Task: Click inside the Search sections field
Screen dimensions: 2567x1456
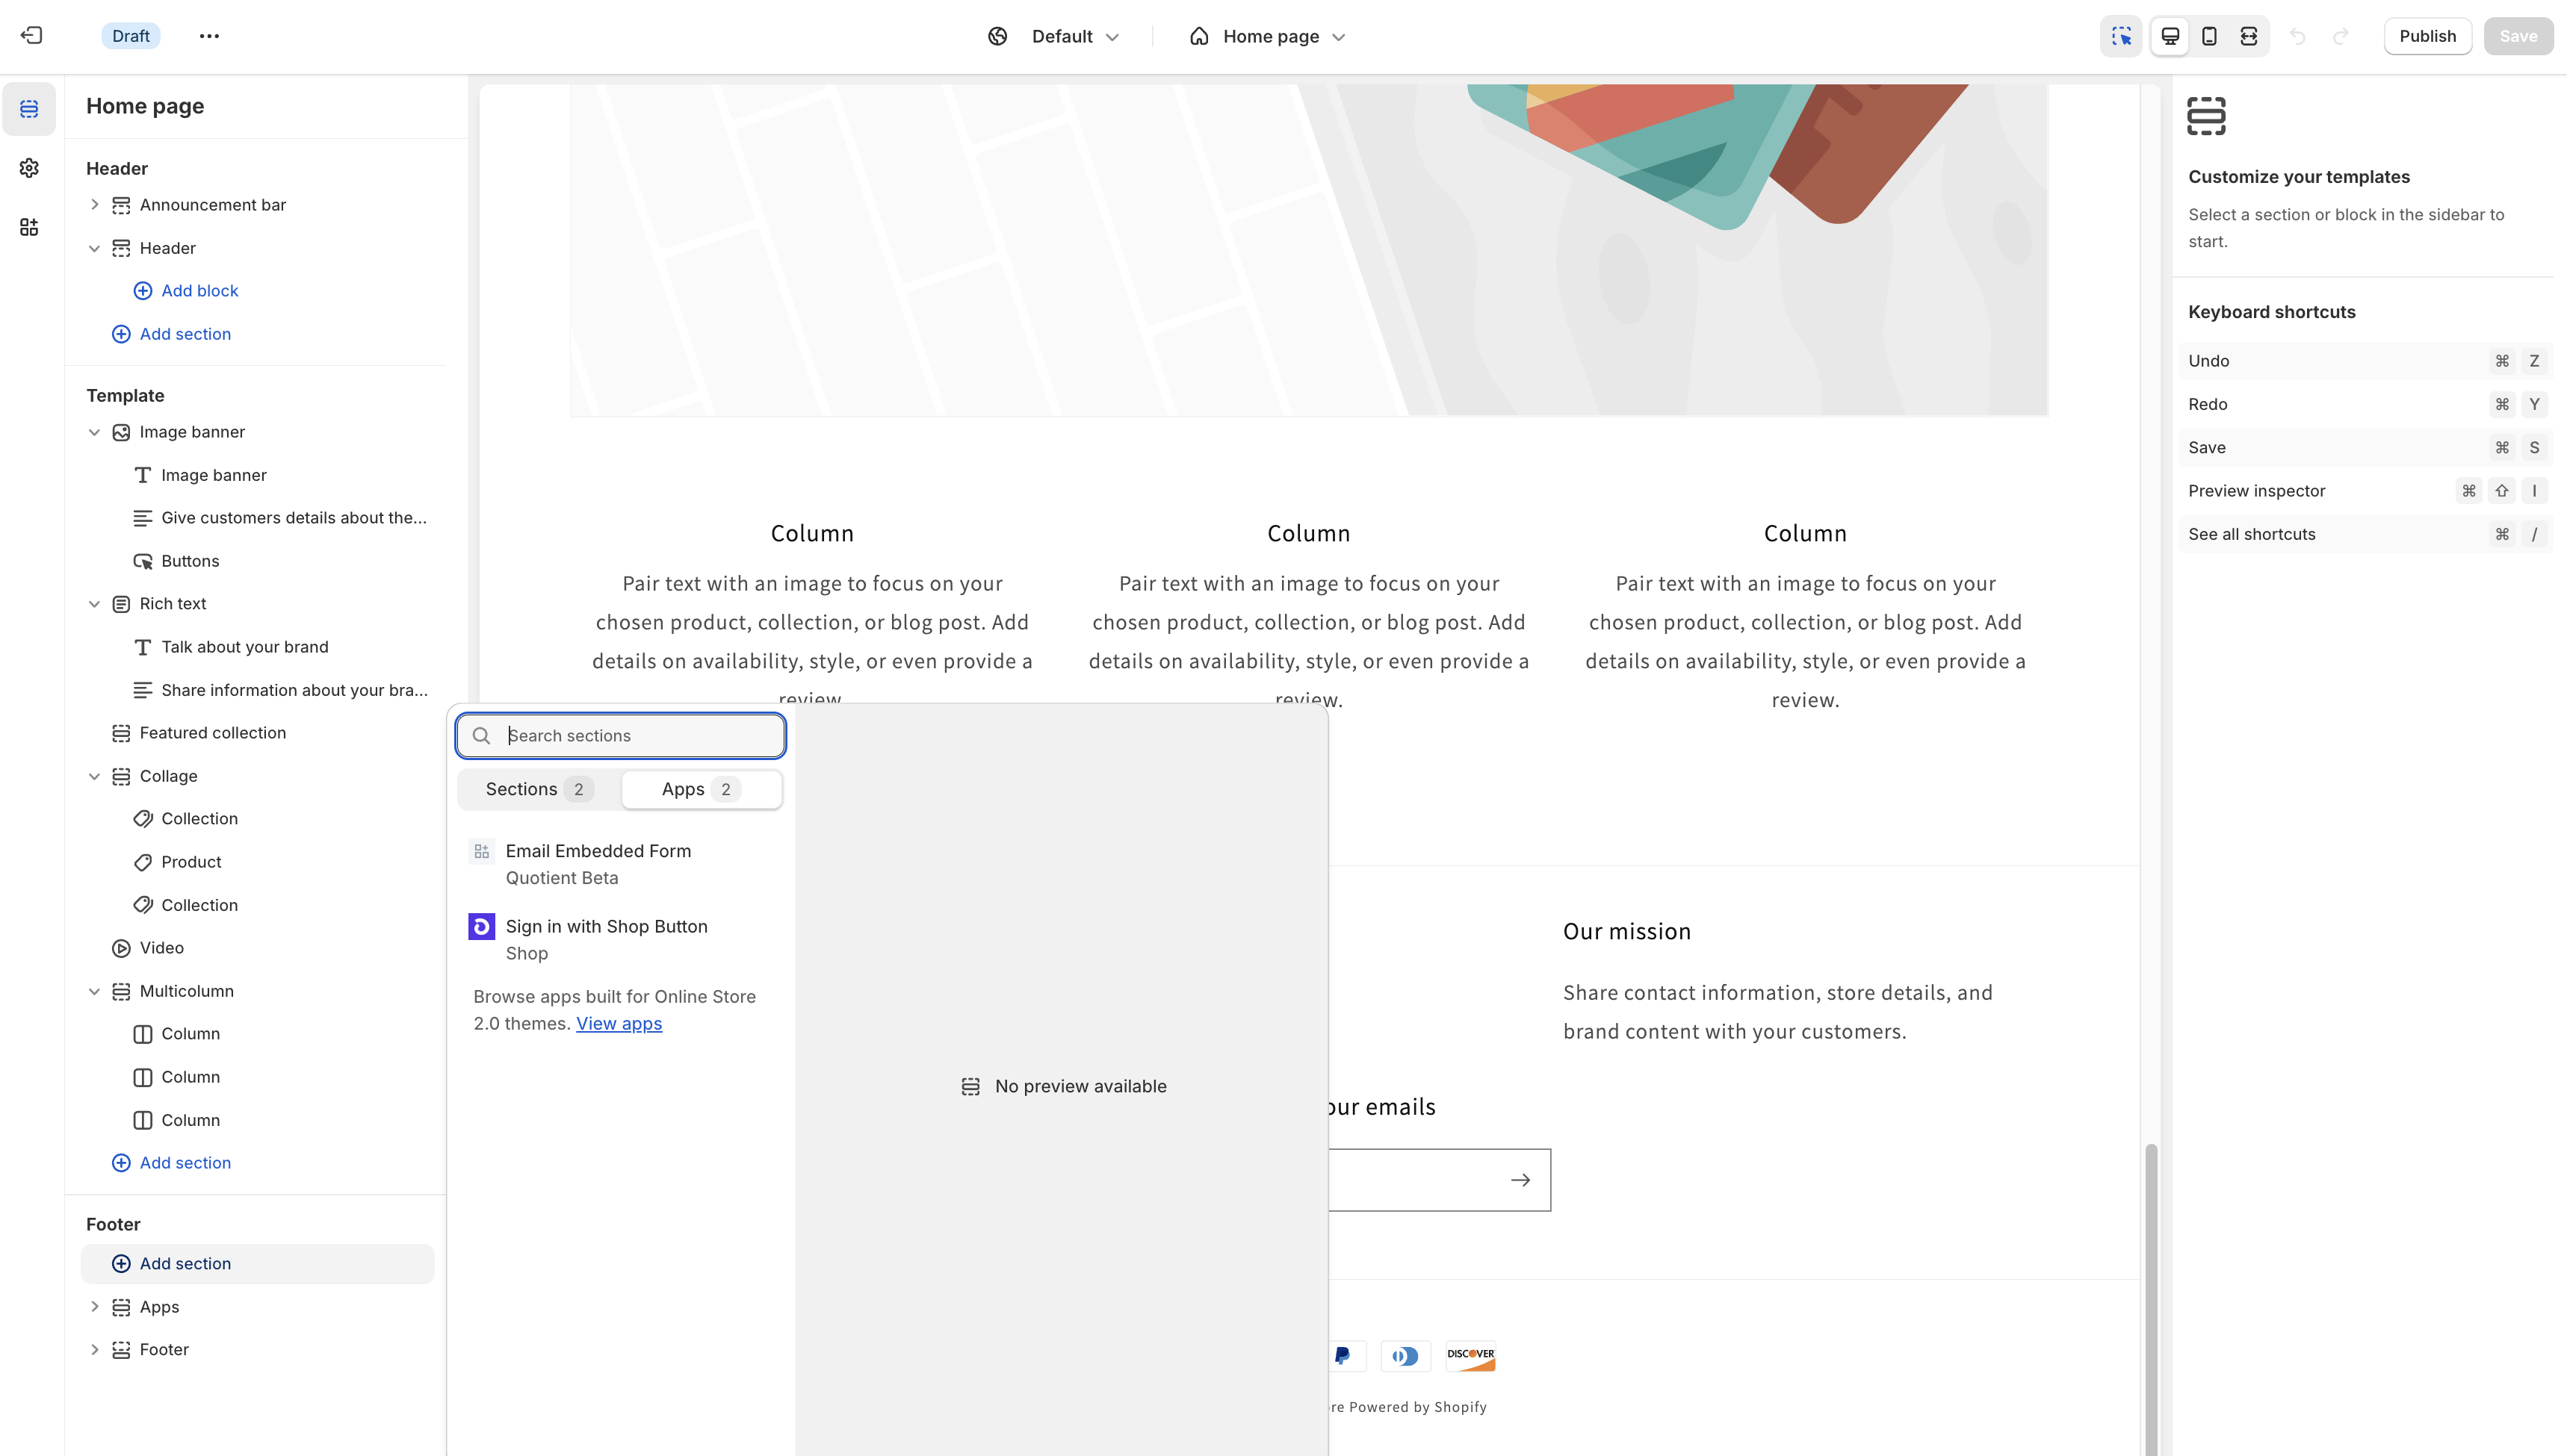Action: (620, 735)
